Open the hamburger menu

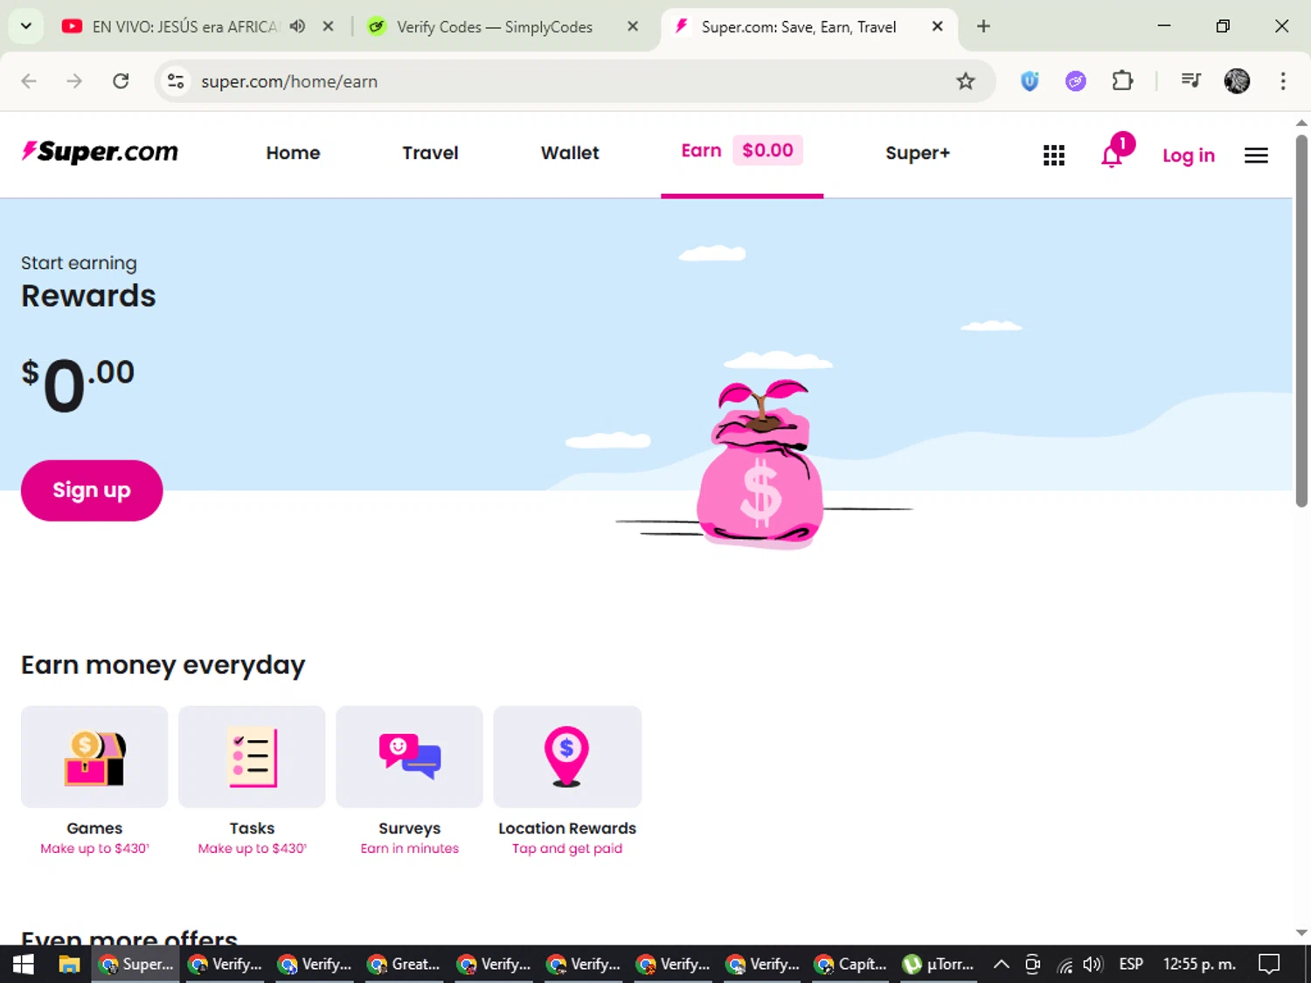coord(1256,156)
